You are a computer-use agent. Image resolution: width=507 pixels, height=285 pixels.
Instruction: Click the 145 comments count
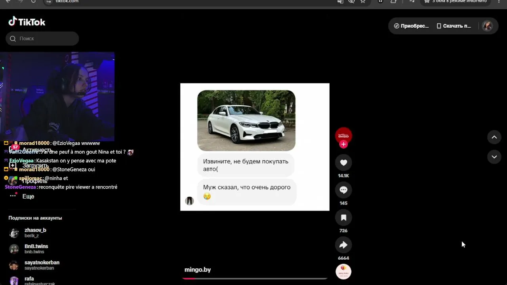(343, 203)
